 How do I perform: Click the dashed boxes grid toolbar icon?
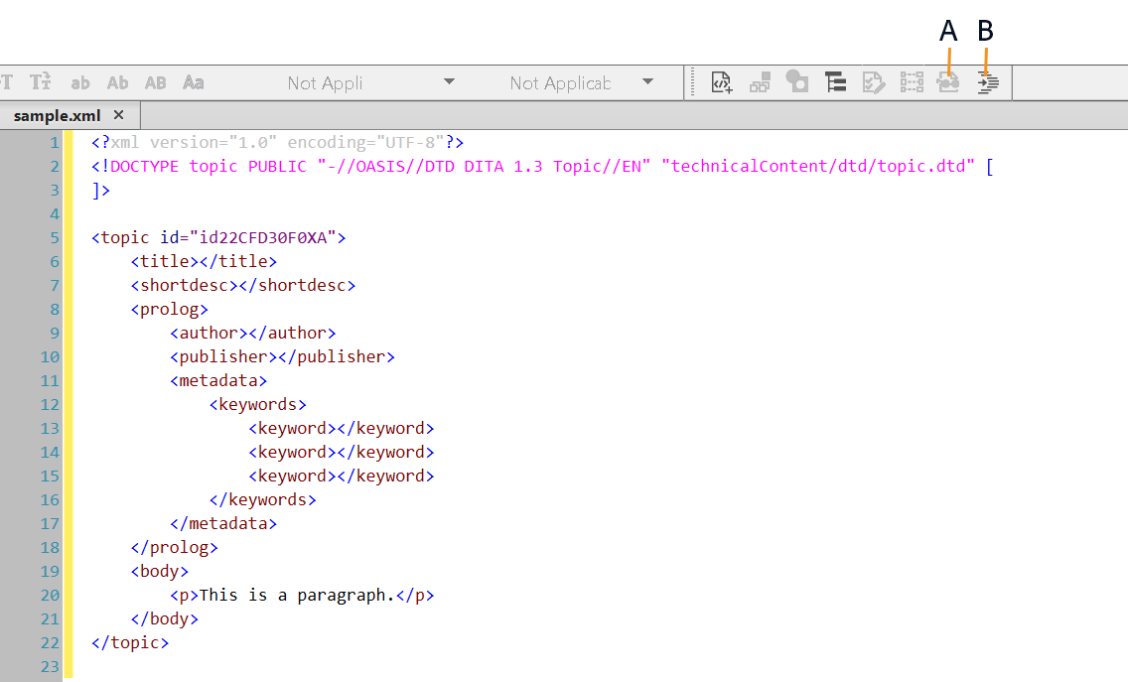pos(911,83)
